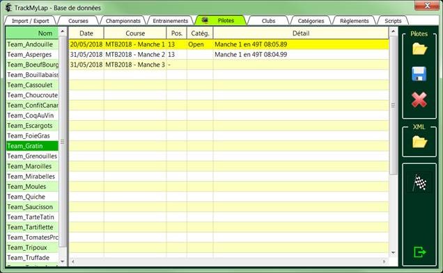Click the Open category cell
This screenshot has height=273, width=443.
200,44
